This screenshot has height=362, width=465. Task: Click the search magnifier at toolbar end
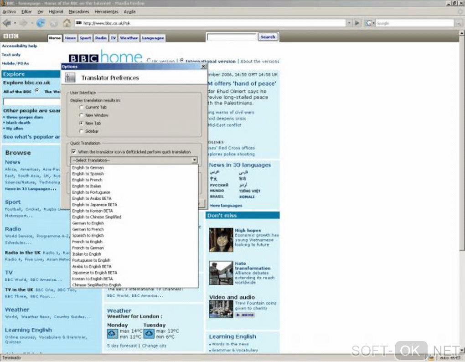(x=459, y=23)
